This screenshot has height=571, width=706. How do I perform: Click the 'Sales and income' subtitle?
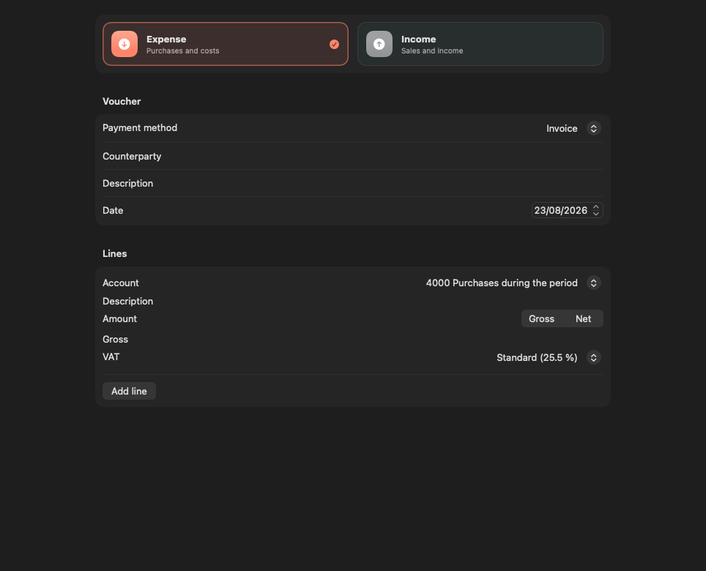pos(432,51)
